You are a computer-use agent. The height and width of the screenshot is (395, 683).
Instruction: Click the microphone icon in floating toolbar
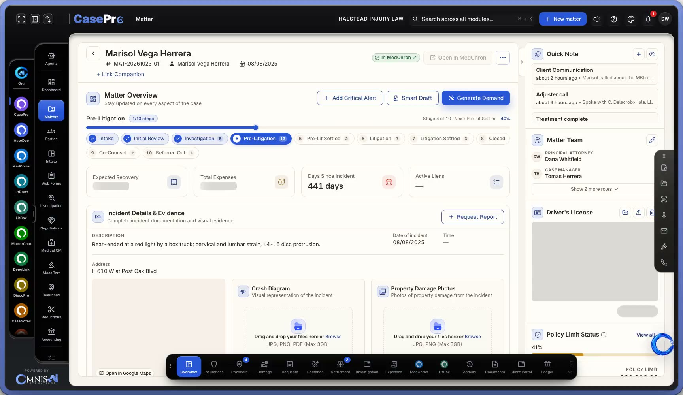664,215
